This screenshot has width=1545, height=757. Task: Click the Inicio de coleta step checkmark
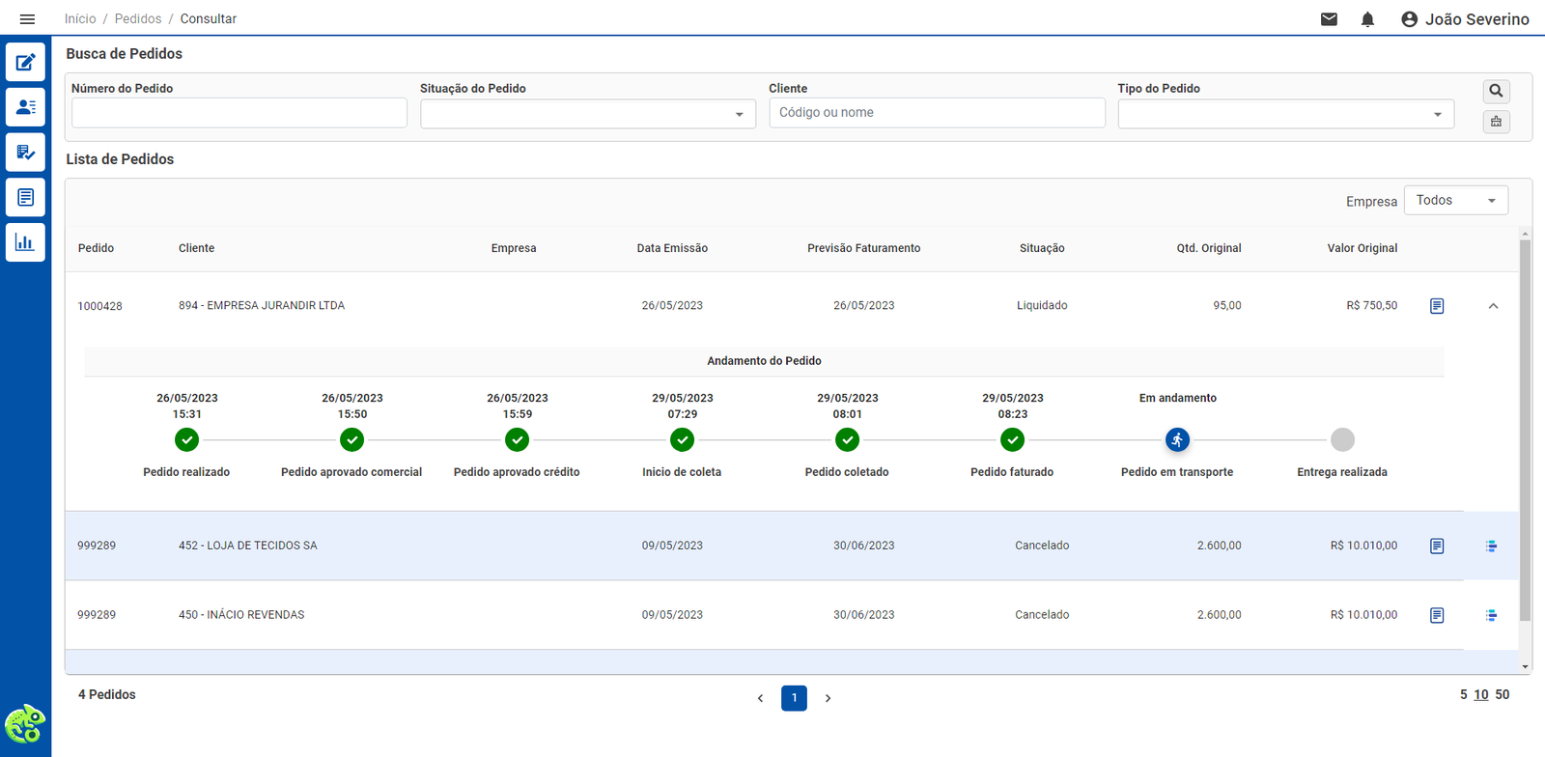(x=683, y=440)
